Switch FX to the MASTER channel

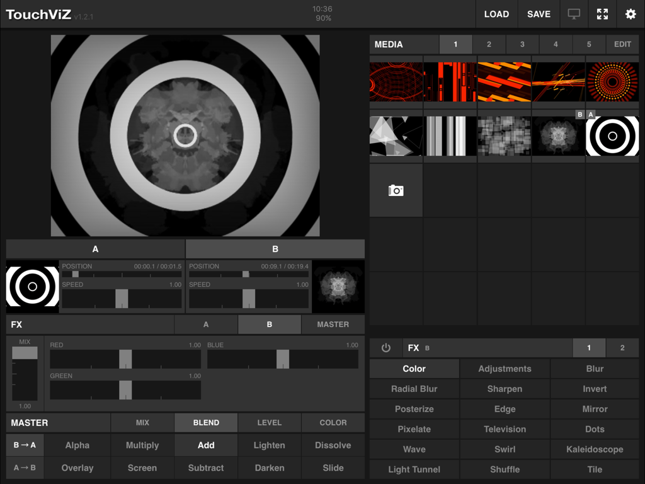(x=333, y=324)
